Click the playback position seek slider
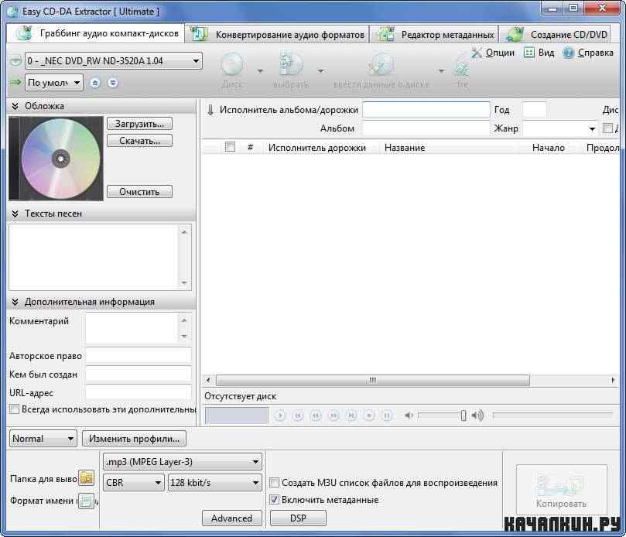 coord(552,416)
